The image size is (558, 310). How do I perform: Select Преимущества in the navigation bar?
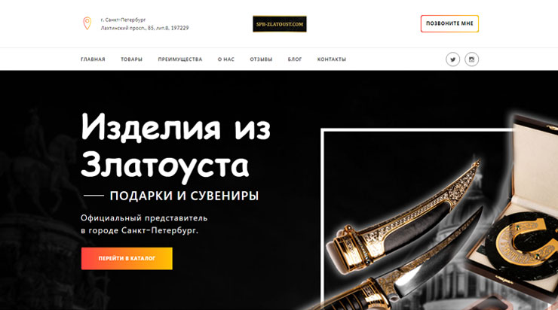[x=180, y=59]
